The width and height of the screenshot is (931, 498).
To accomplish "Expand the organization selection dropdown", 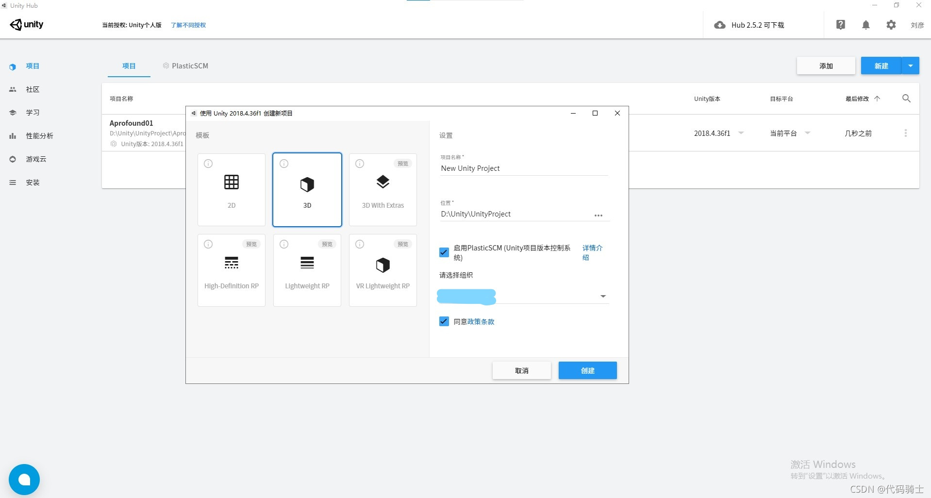I will tap(524, 296).
